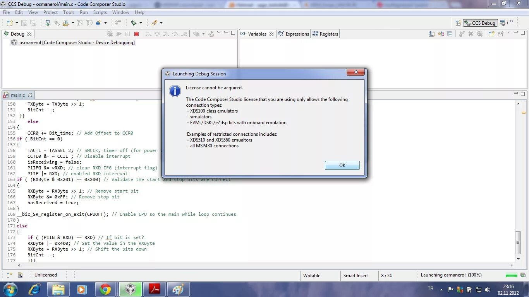Open the Window menu

pyautogui.click(x=121, y=12)
